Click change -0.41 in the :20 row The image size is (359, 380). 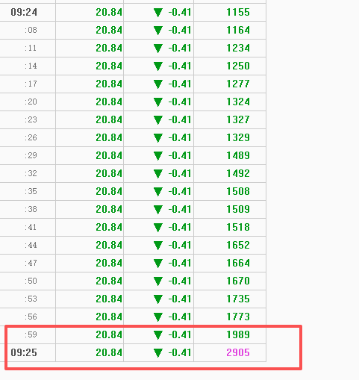click(180, 102)
